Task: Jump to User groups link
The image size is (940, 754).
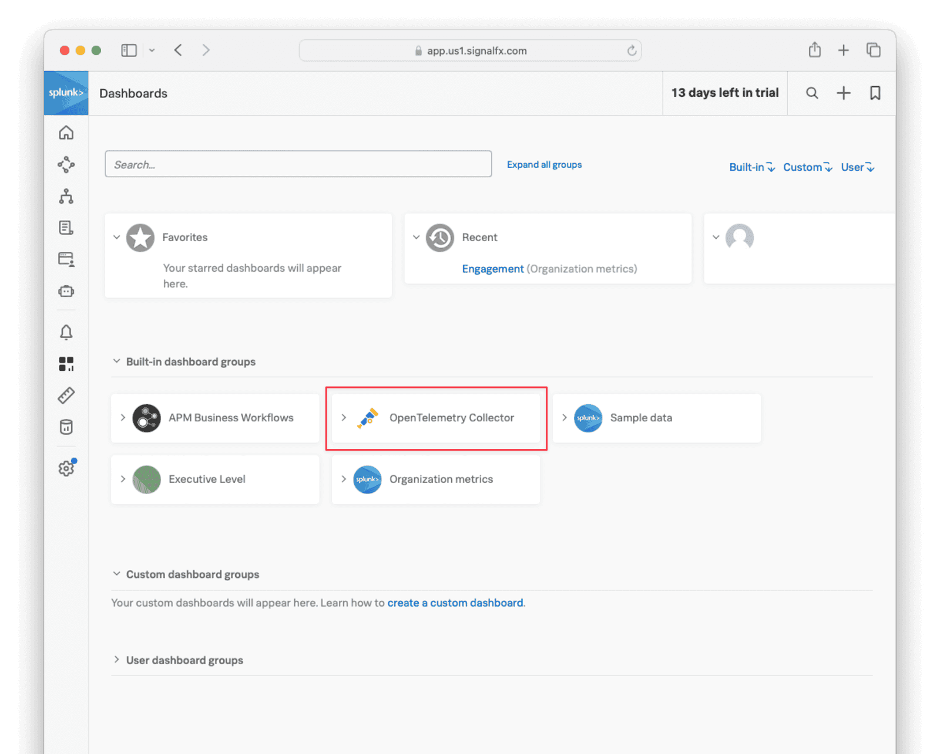Action: coord(858,167)
